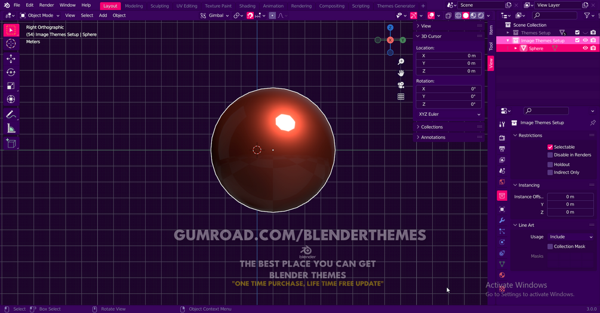
Task: Uncheck Themes Setup collection exclude checkbox
Action: pyautogui.click(x=577, y=33)
